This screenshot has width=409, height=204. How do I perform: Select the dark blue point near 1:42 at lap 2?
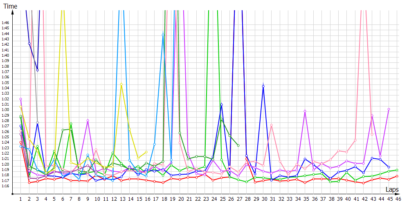pyautogui.click(x=29, y=44)
